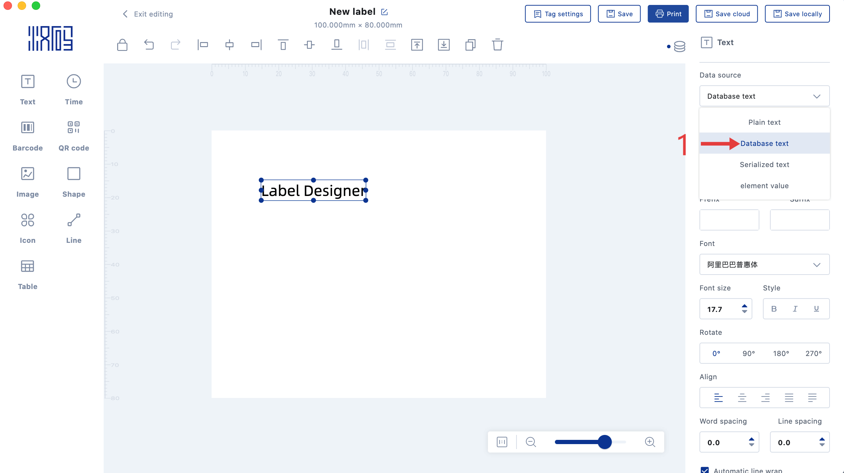The height and width of the screenshot is (473, 844).
Task: Click the zoom slider handle
Action: 605,442
